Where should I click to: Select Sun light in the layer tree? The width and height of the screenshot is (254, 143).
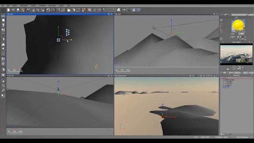pyautogui.click(x=229, y=82)
